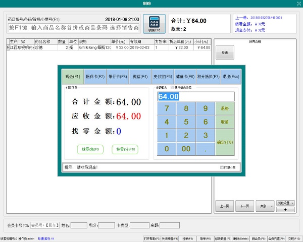Select the 医保卡(F2) payment tab

95,77
